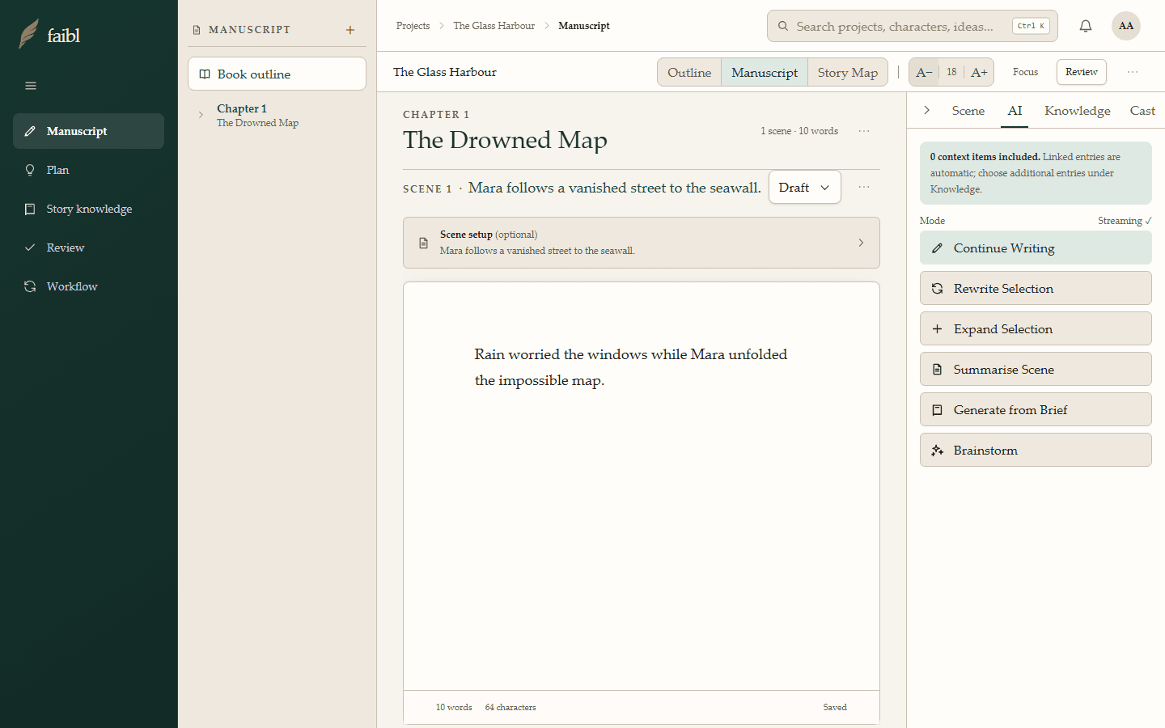
Task: Open the Plan section
Action: 88,170
